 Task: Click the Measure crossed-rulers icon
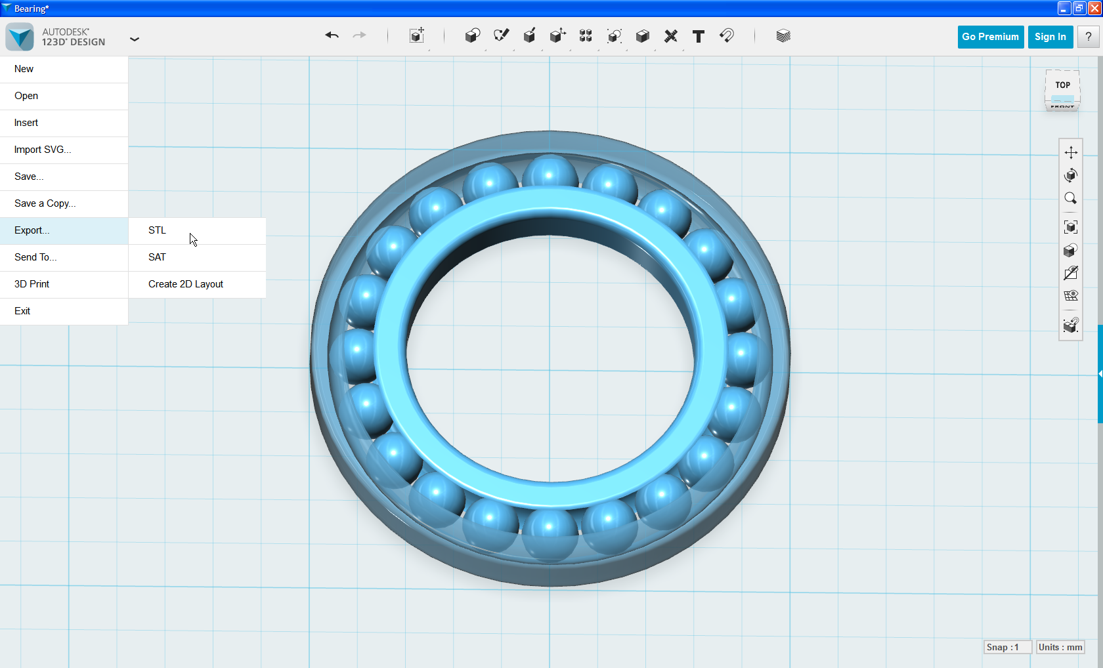[670, 36]
